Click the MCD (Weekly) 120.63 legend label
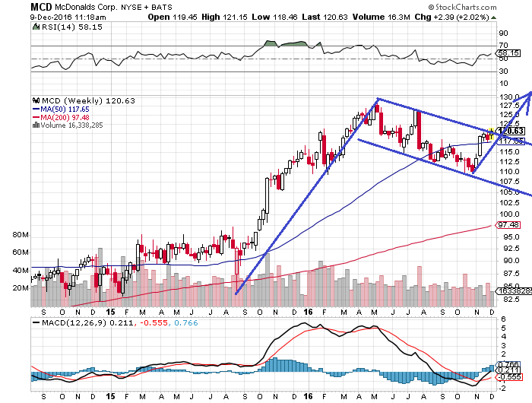 (88, 101)
